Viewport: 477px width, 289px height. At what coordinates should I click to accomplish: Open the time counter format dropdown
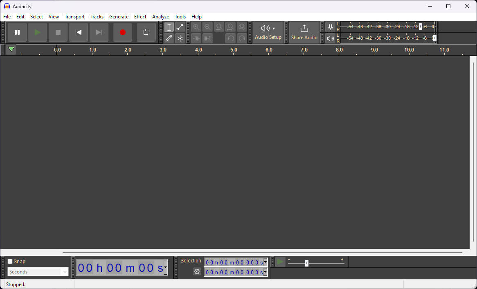166,268
